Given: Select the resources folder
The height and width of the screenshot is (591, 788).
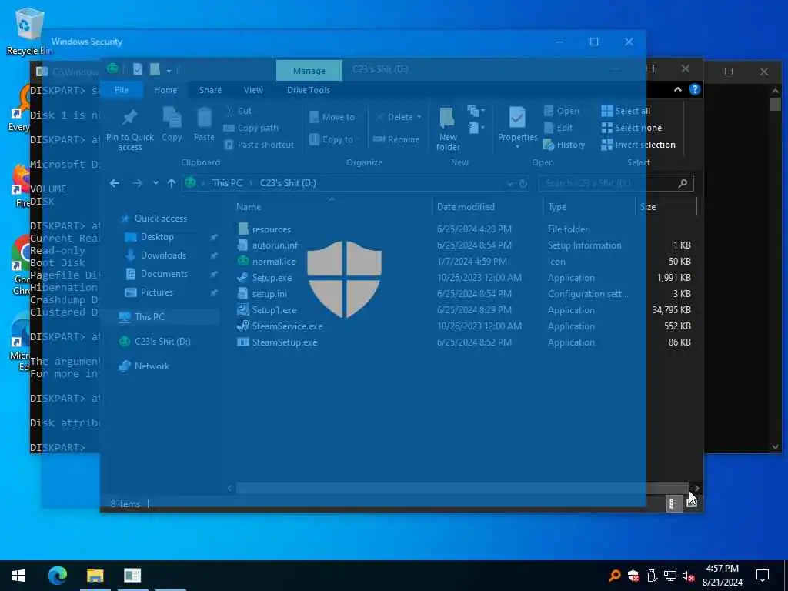Looking at the screenshot, I should 272,229.
